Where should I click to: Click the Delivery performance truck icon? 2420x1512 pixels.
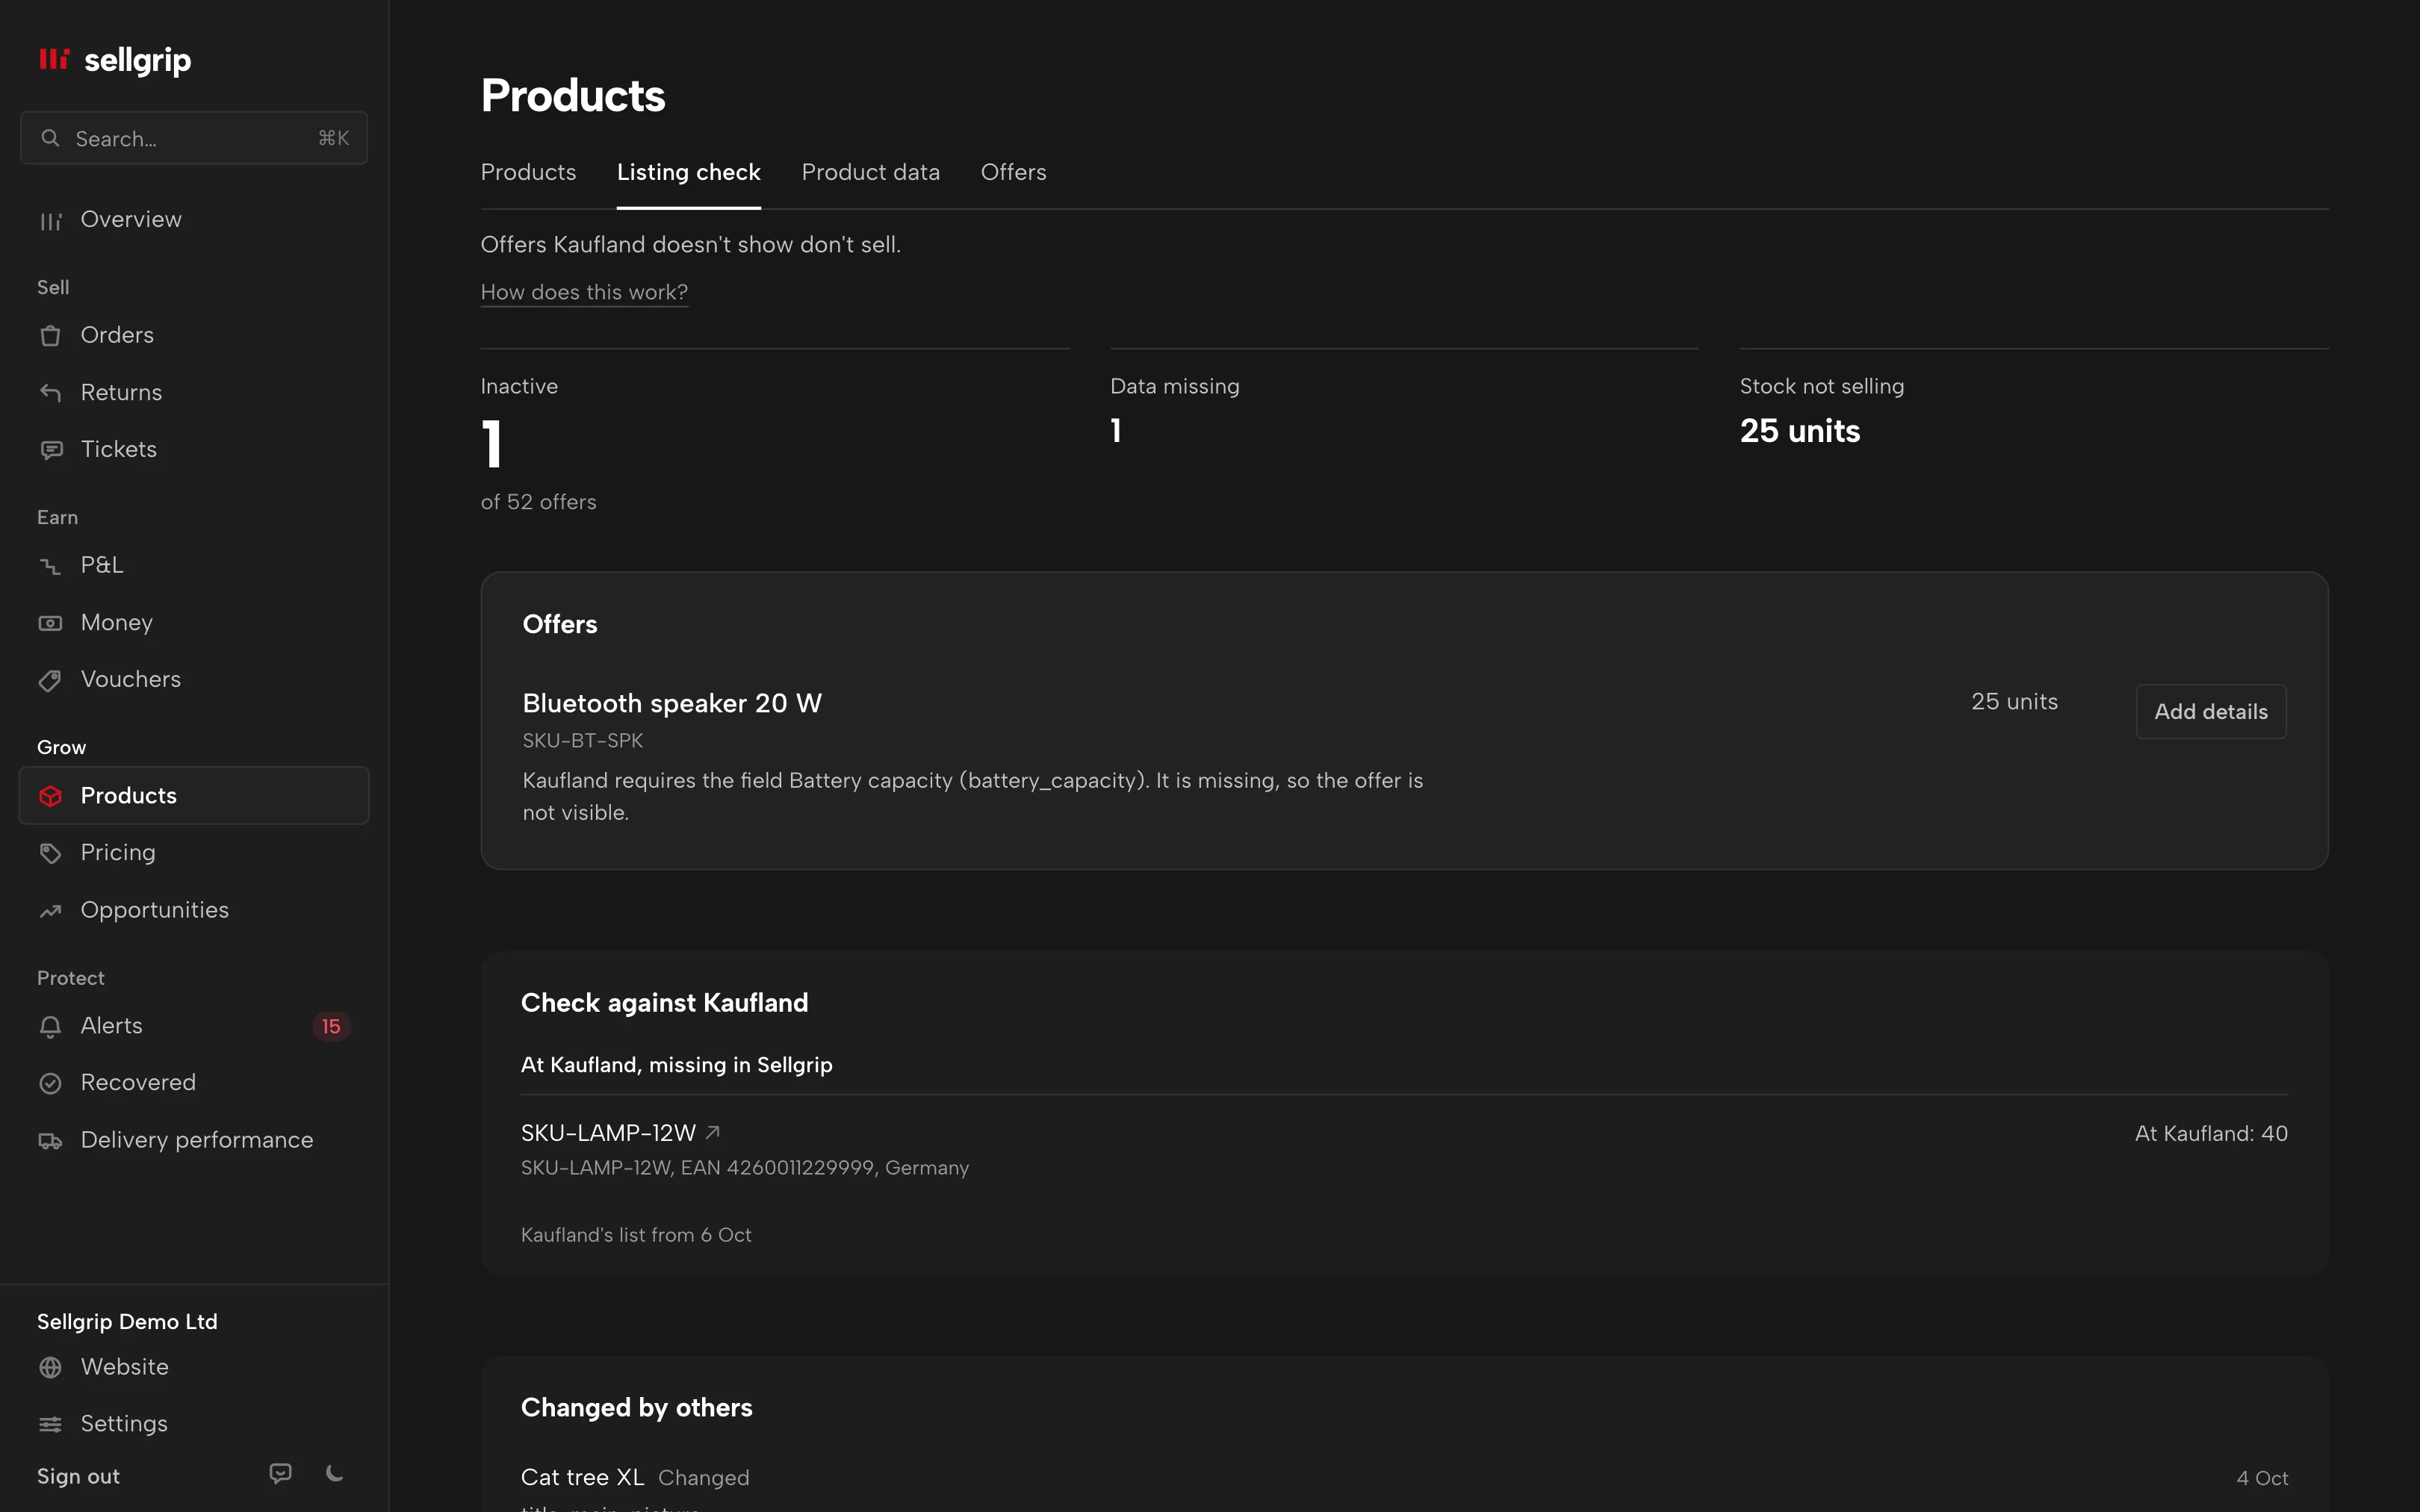click(x=51, y=1141)
